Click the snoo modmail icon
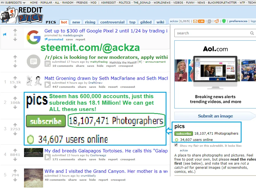The image size is (256, 190). tap(217, 21)
